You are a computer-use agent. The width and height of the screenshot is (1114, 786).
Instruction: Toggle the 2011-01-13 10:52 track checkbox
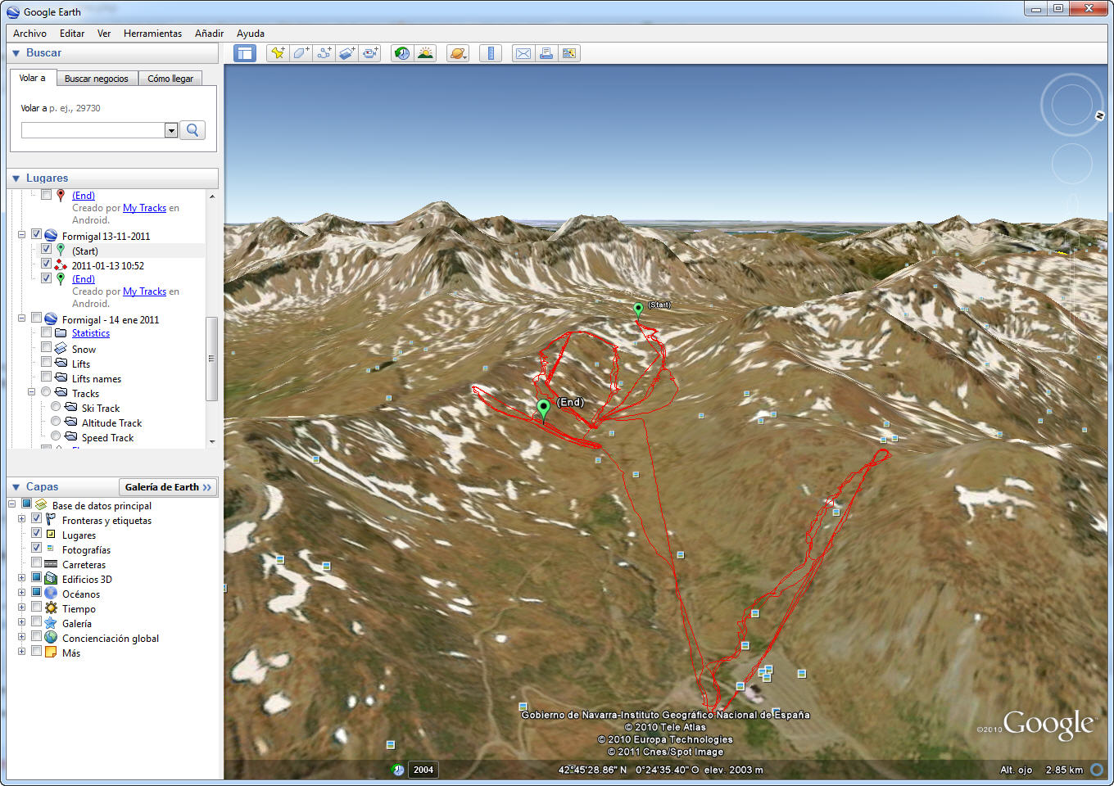coord(46,264)
